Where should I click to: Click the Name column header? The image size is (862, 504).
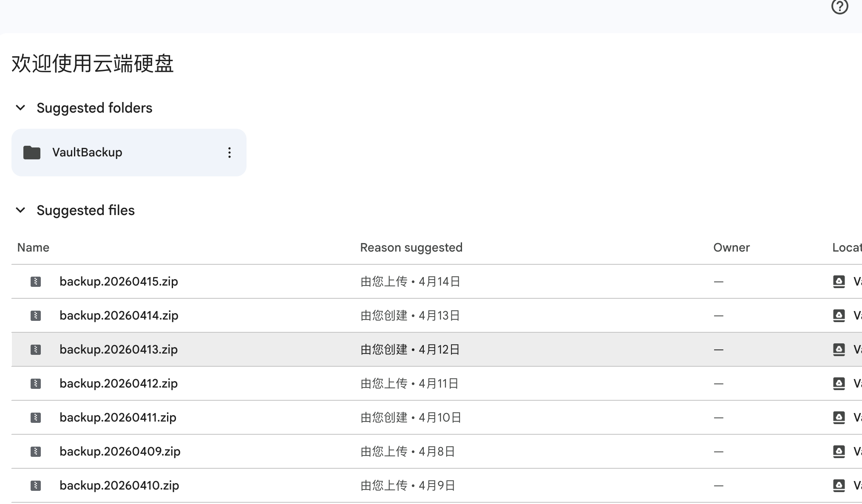33,247
